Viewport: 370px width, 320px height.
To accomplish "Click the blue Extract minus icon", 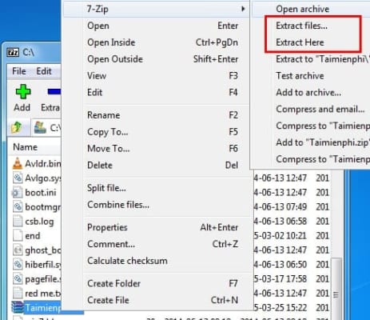I will coord(54,92).
